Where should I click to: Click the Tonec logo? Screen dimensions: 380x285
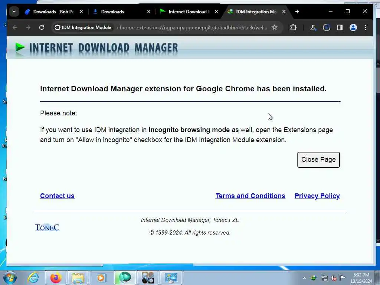pos(47,227)
